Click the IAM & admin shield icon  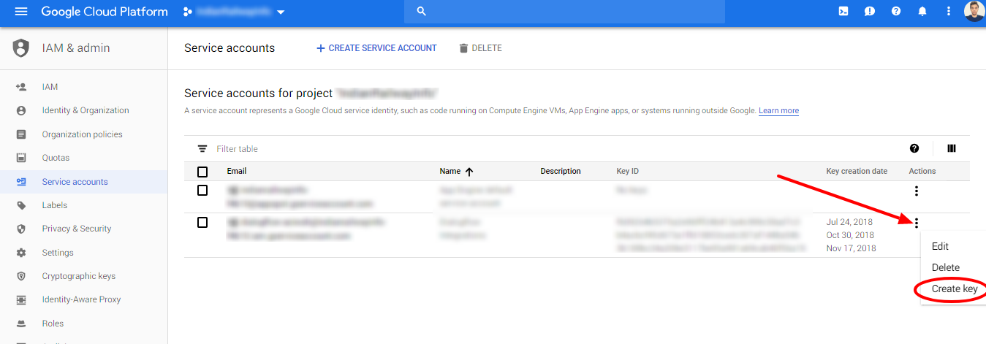click(20, 48)
